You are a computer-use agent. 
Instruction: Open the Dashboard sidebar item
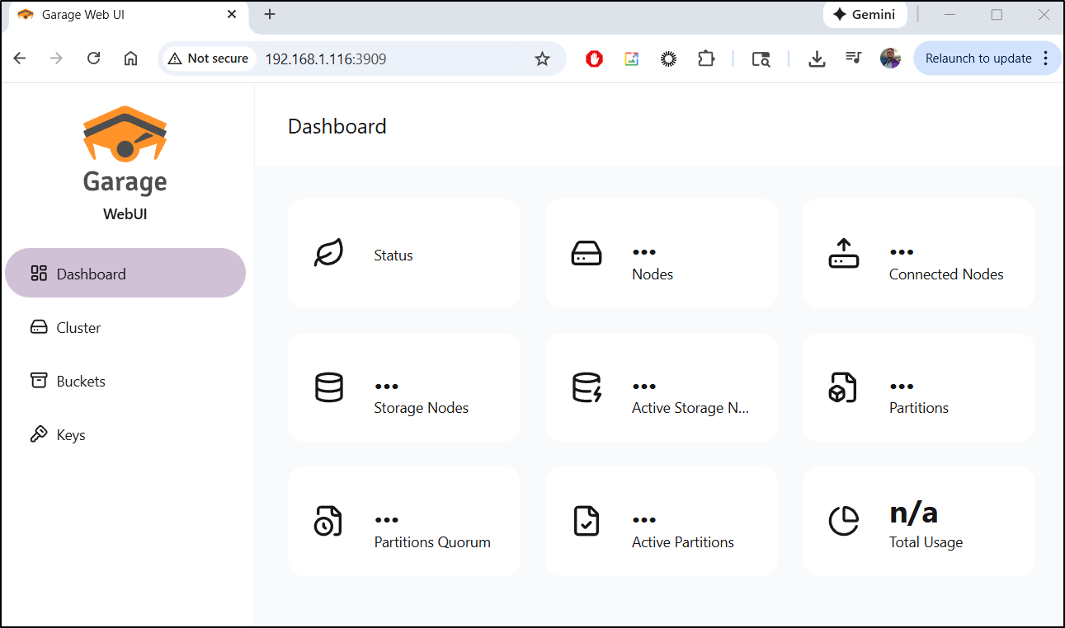coord(125,274)
